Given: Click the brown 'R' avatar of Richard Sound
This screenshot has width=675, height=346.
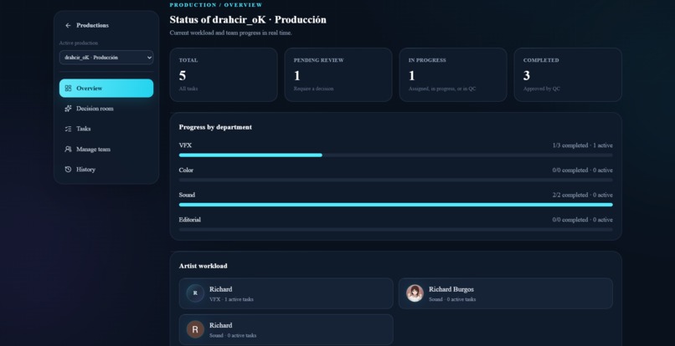Looking at the screenshot, I should pyautogui.click(x=195, y=329).
